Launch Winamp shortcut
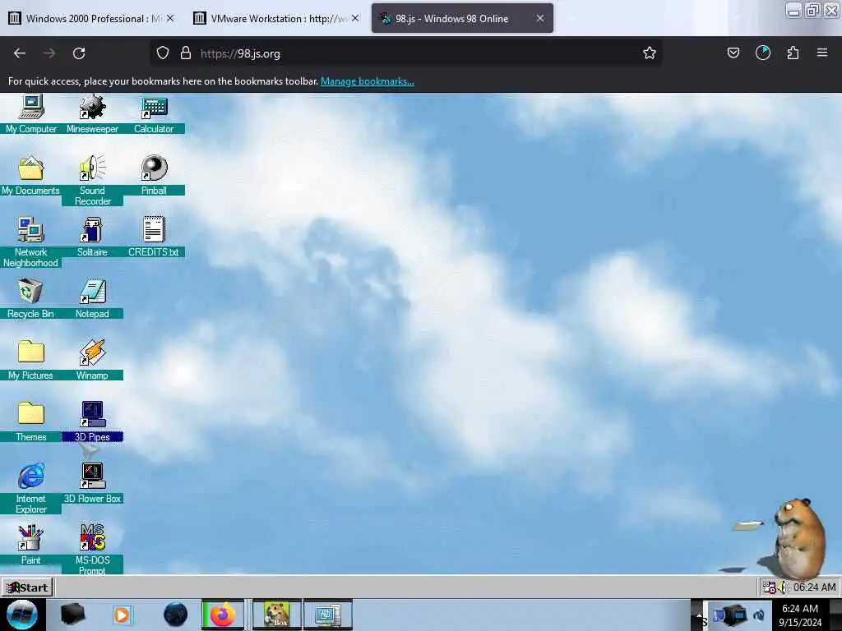 click(92, 361)
